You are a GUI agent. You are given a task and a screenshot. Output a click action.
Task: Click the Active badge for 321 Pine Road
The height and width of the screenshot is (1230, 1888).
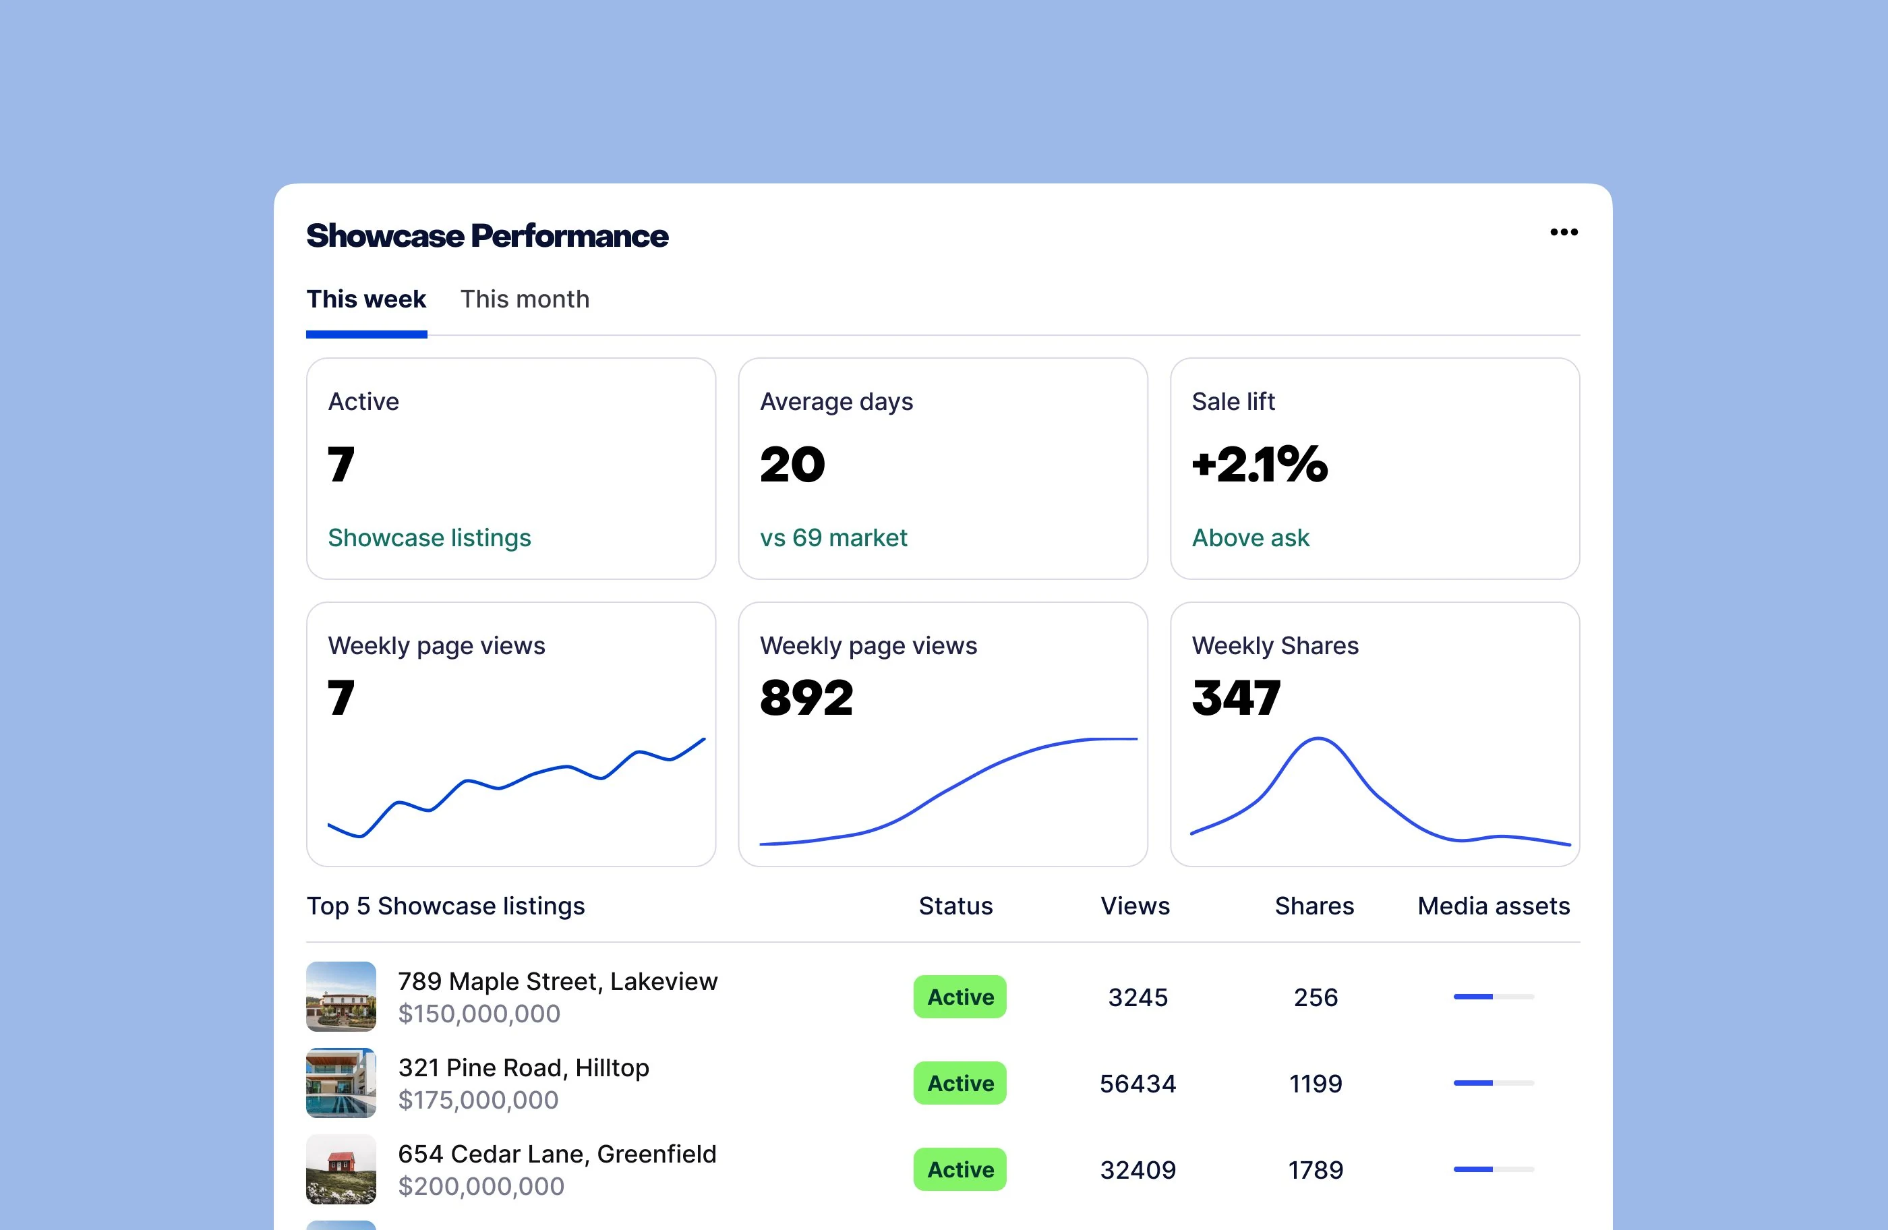click(960, 1083)
